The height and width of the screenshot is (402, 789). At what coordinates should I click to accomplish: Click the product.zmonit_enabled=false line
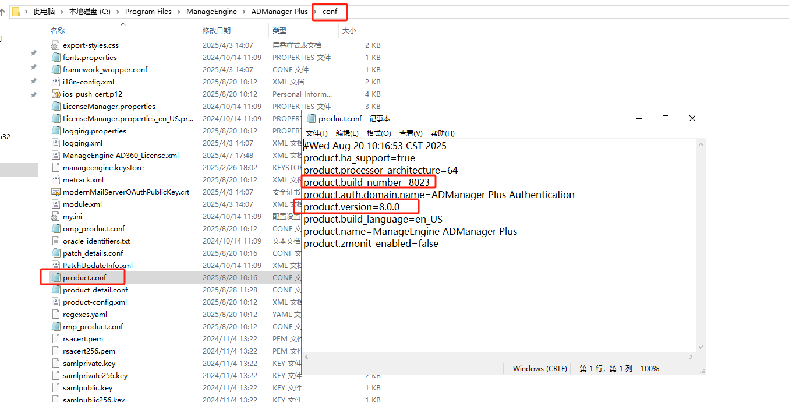click(371, 244)
